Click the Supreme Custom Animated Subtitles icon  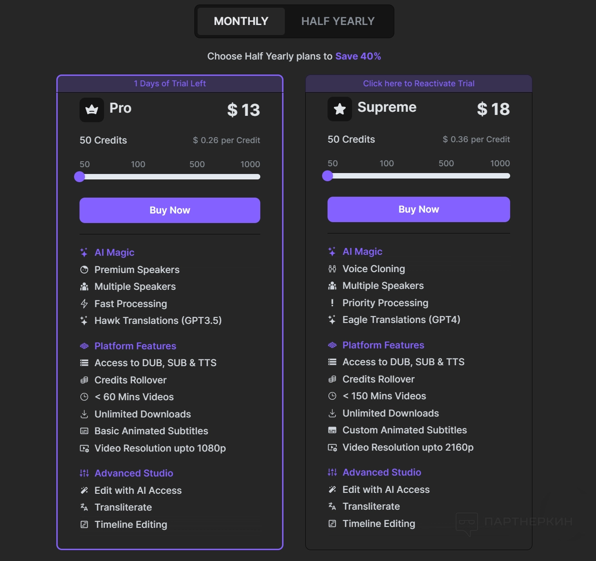tap(333, 430)
